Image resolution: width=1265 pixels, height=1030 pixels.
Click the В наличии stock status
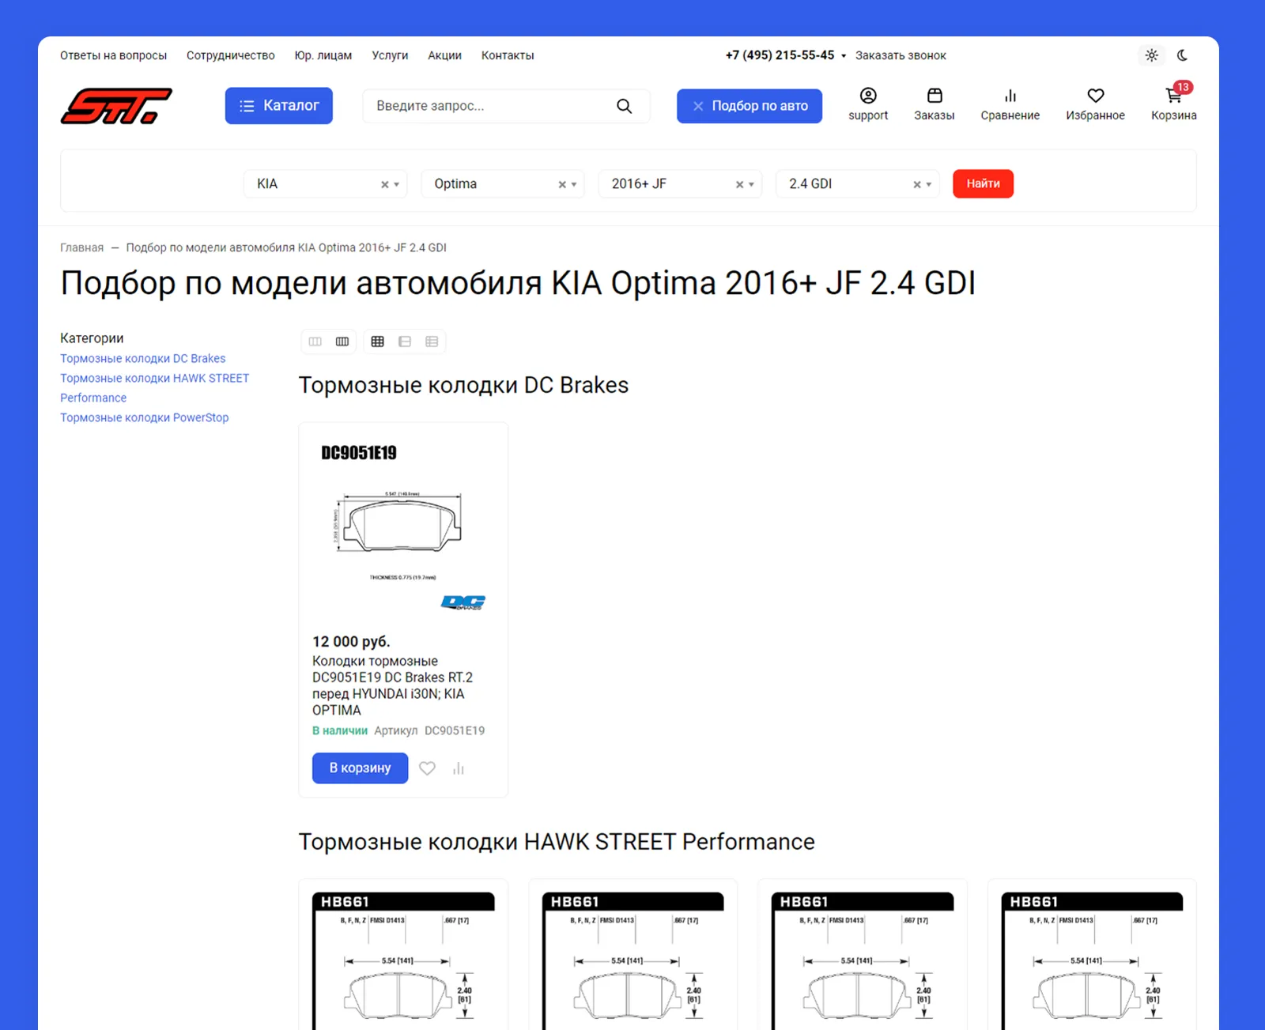point(340,730)
